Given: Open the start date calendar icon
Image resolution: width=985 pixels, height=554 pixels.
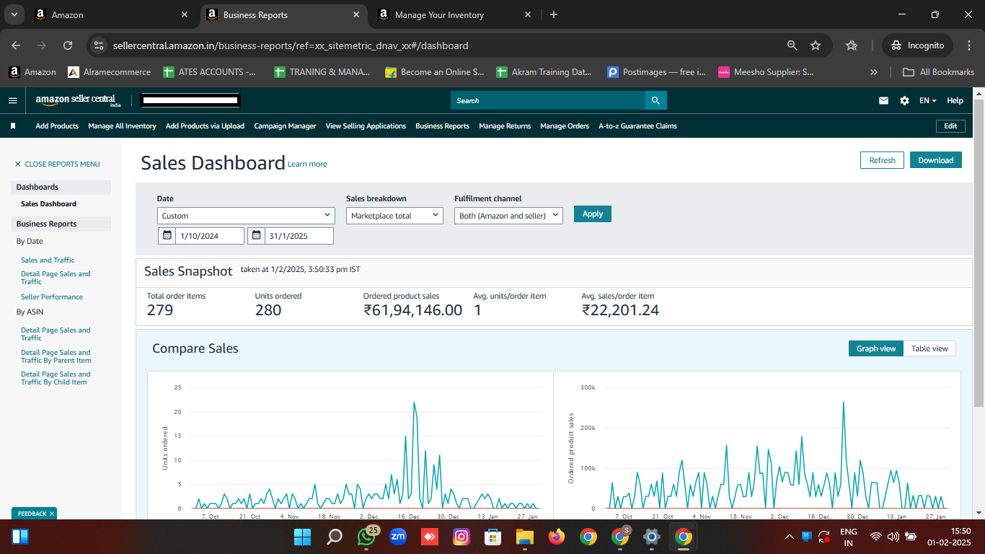Looking at the screenshot, I should [167, 236].
